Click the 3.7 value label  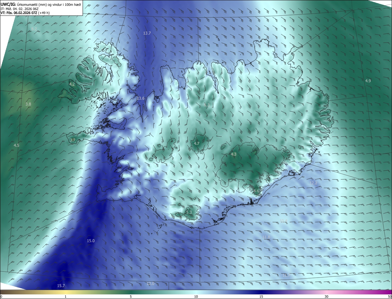[x=73, y=140]
